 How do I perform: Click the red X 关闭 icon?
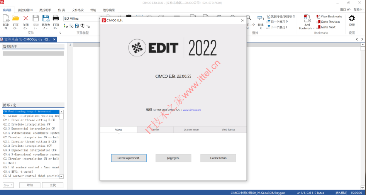pyautogui.click(x=26, y=18)
